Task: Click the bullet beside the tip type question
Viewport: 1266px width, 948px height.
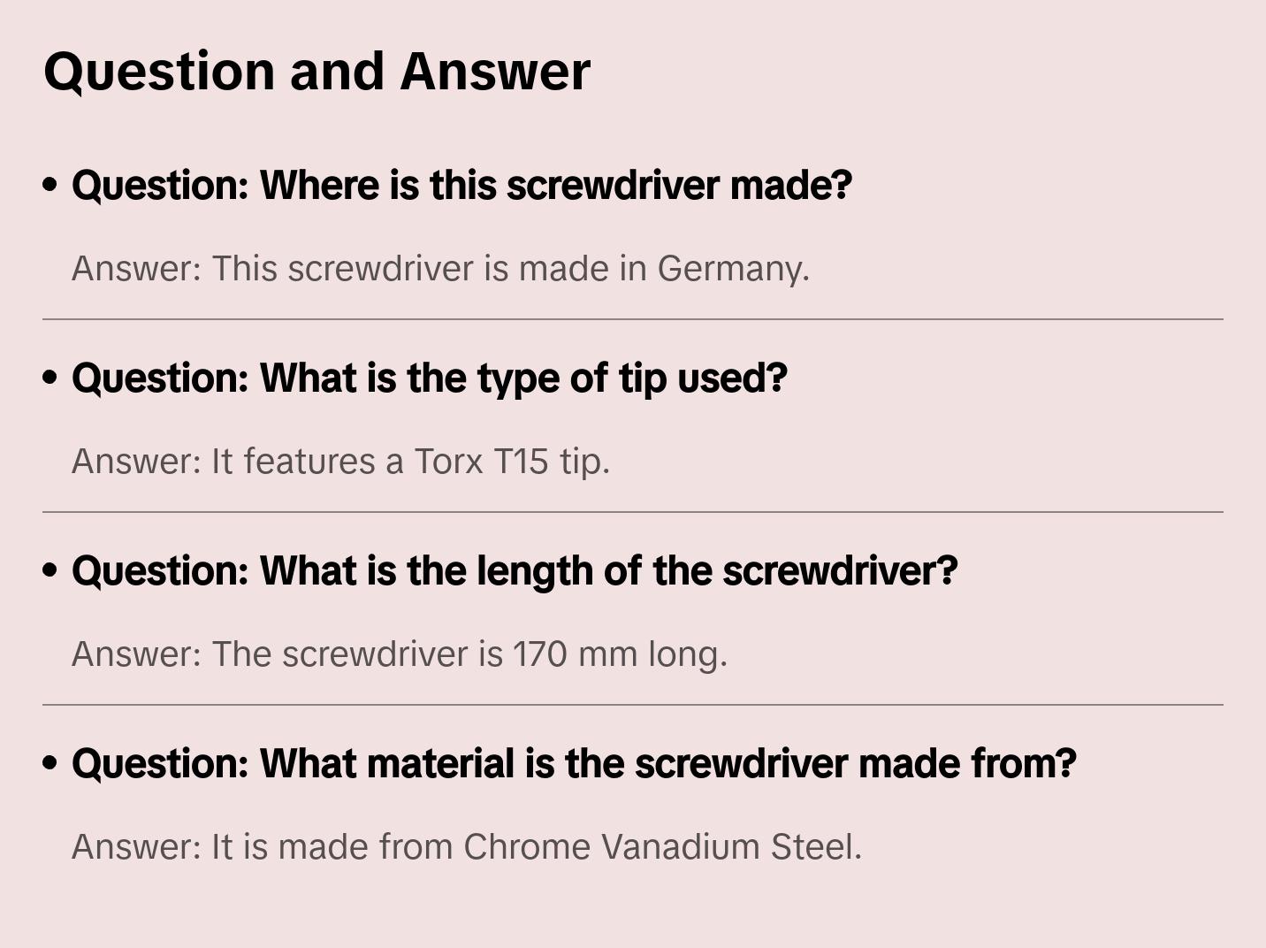Action: pyautogui.click(x=50, y=378)
